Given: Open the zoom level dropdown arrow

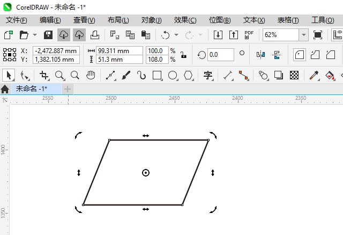Looking at the screenshot, I should 304,35.
